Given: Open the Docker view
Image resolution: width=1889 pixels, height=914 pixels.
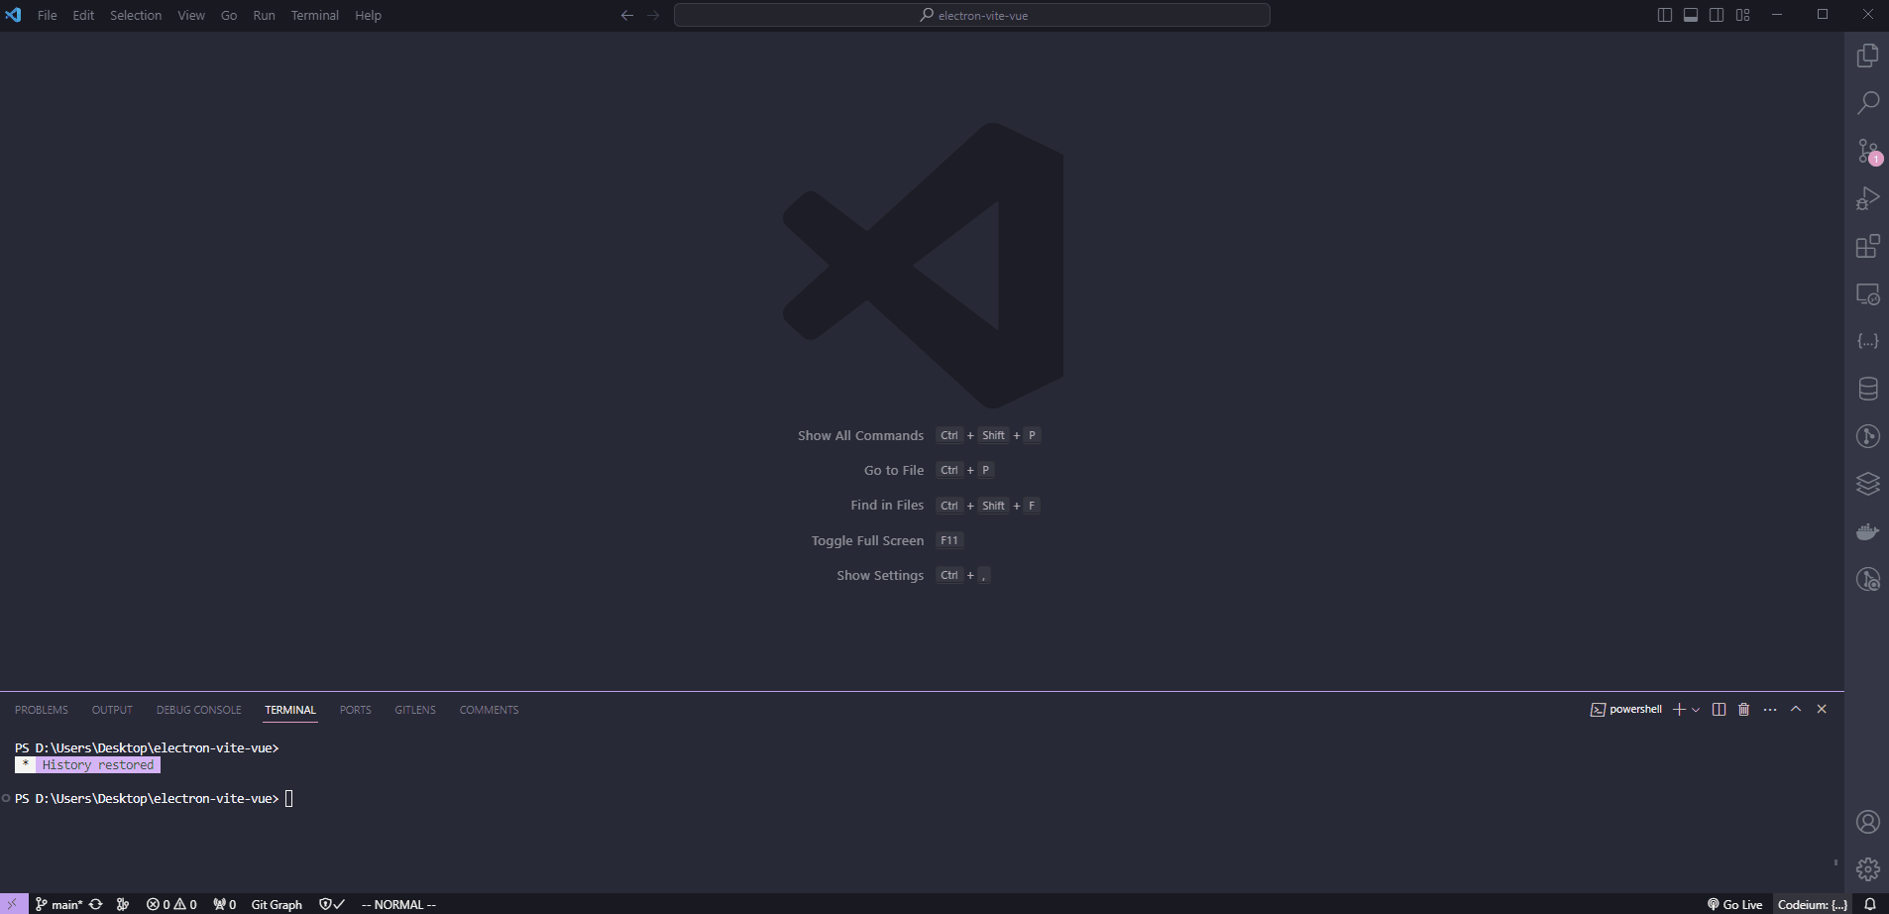Looking at the screenshot, I should [x=1868, y=531].
